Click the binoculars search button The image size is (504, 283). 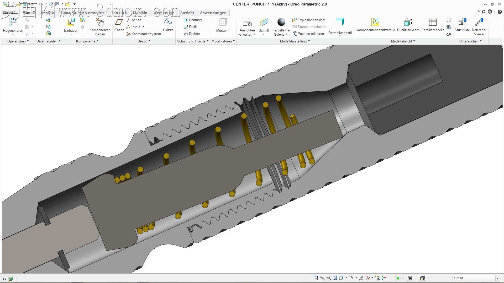coord(410,278)
